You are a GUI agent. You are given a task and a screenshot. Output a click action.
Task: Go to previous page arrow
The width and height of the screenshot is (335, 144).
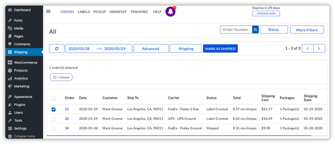[x=308, y=48]
